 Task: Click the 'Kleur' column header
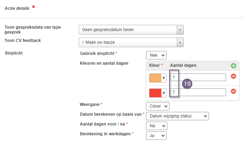(x=154, y=65)
